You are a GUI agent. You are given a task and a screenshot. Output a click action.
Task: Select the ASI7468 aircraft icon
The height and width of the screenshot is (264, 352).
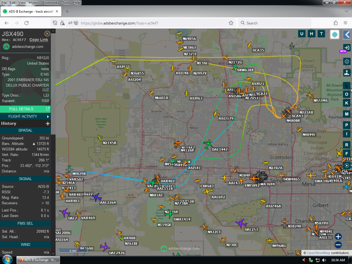coord(263,201)
